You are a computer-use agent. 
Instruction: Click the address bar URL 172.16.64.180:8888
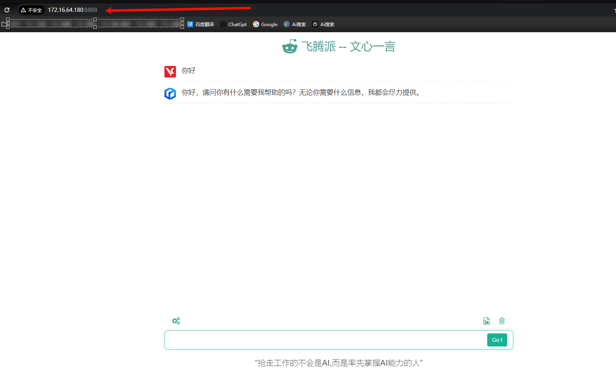coord(72,10)
